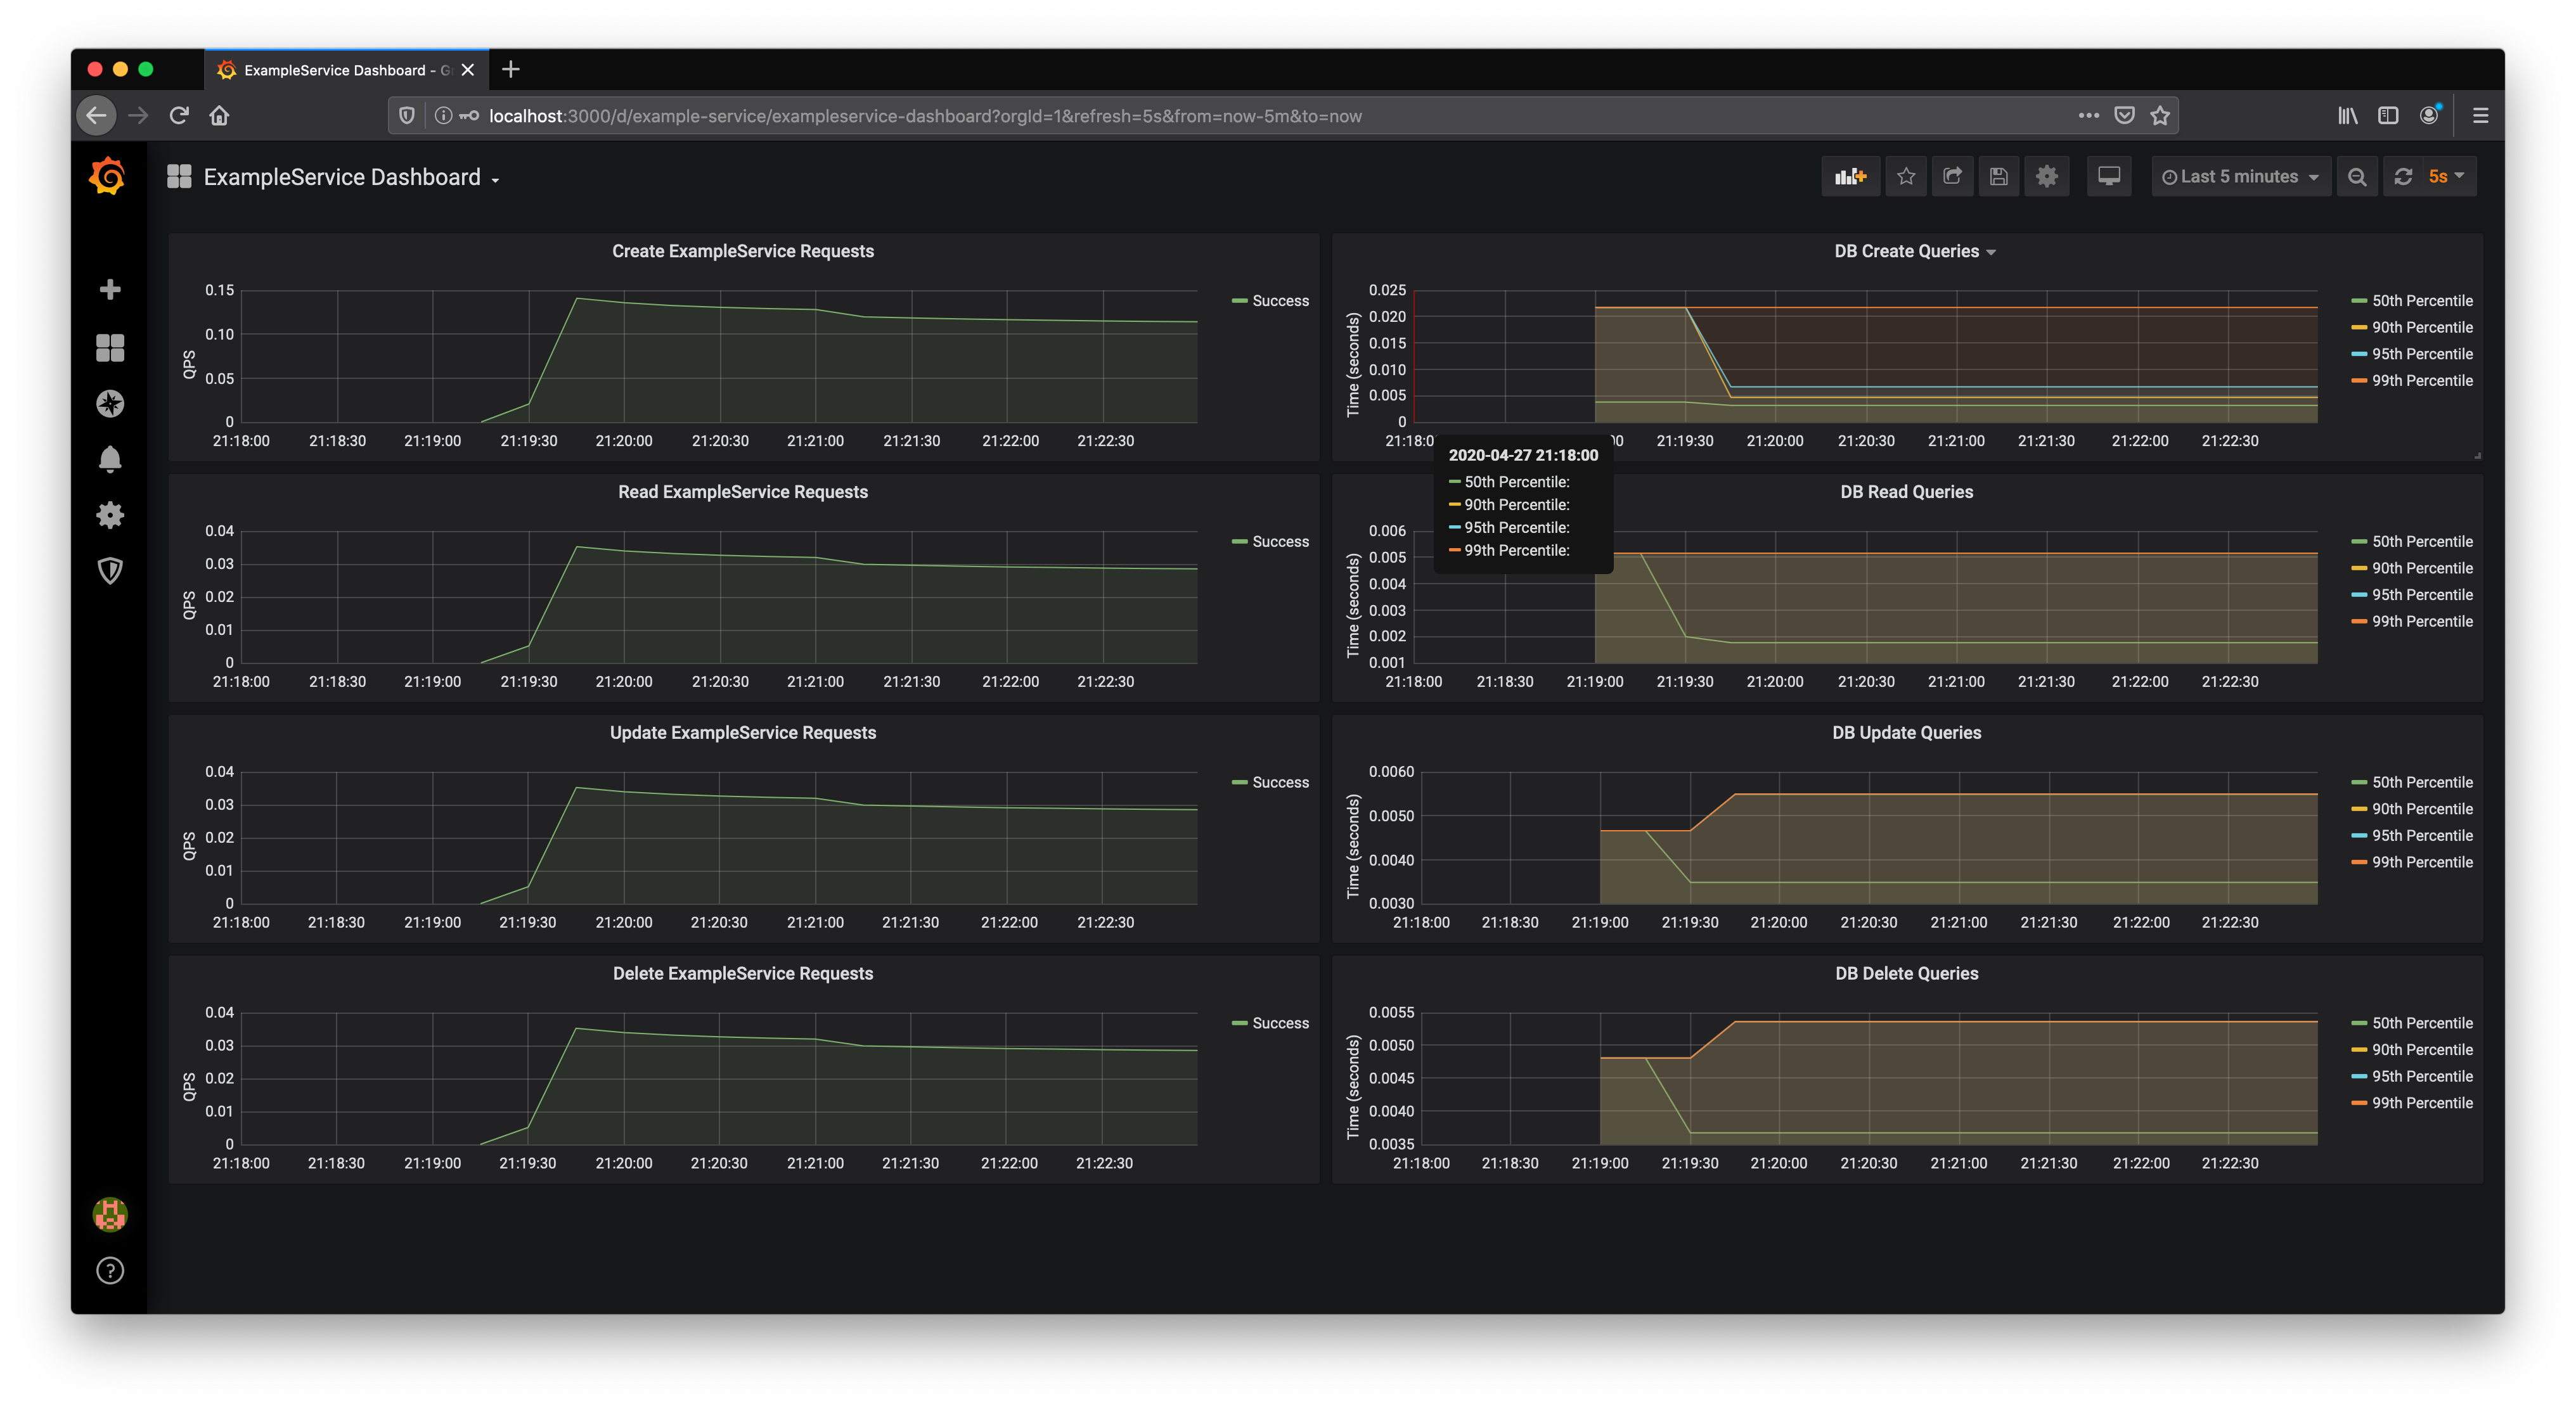Cycle view mode with monitor icon
Image resolution: width=2576 pixels, height=1408 pixels.
pos(2109,177)
